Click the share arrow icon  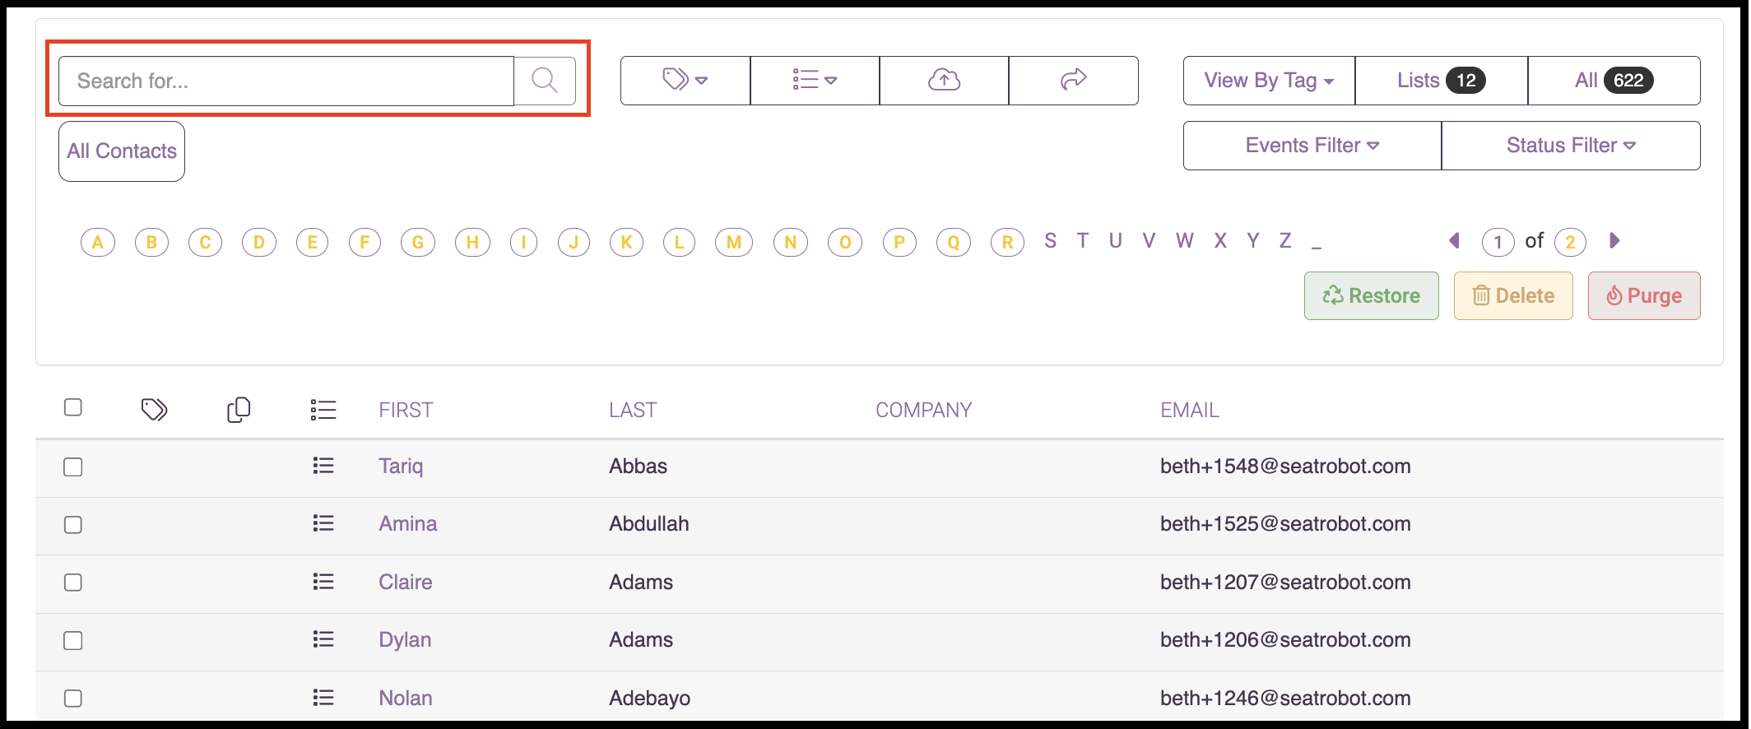[x=1074, y=81]
